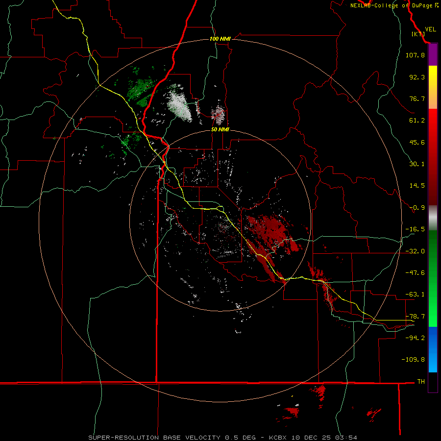
Task: Click the 50 NMI range ring label
Action: pos(220,129)
